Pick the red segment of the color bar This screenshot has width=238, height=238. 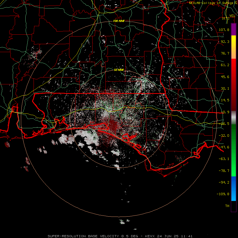tap(234, 85)
